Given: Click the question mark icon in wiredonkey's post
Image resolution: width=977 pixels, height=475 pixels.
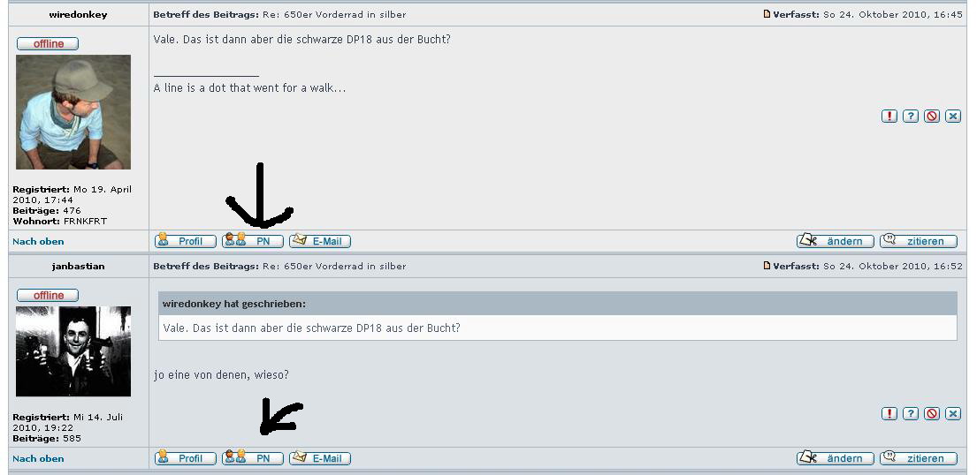Looking at the screenshot, I should [x=911, y=116].
